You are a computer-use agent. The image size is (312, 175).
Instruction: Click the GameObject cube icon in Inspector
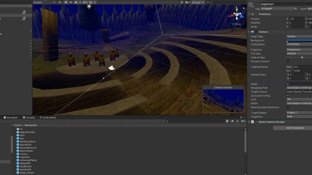tap(251, 4)
